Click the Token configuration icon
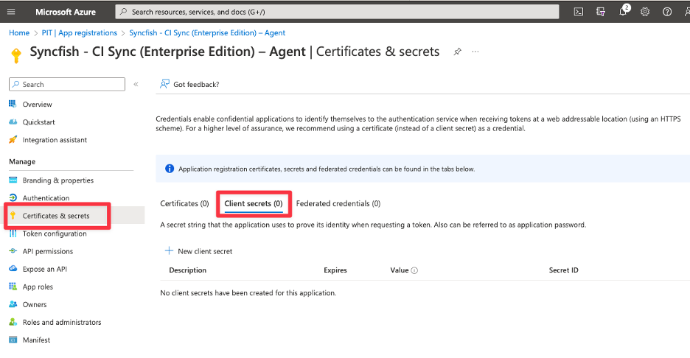This screenshot has height=358, width=690. click(13, 233)
